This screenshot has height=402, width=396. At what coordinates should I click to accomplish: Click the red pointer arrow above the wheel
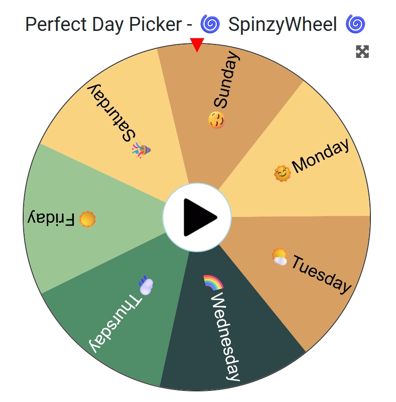tap(197, 44)
